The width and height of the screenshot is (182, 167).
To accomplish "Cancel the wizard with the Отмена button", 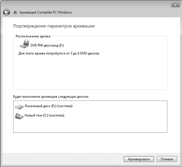I will [x=167, y=159].
